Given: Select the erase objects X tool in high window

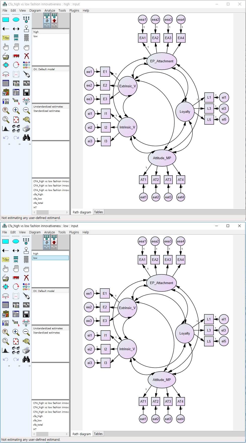Looking at the screenshot, I should pyautogui.click(x=26, y=56).
